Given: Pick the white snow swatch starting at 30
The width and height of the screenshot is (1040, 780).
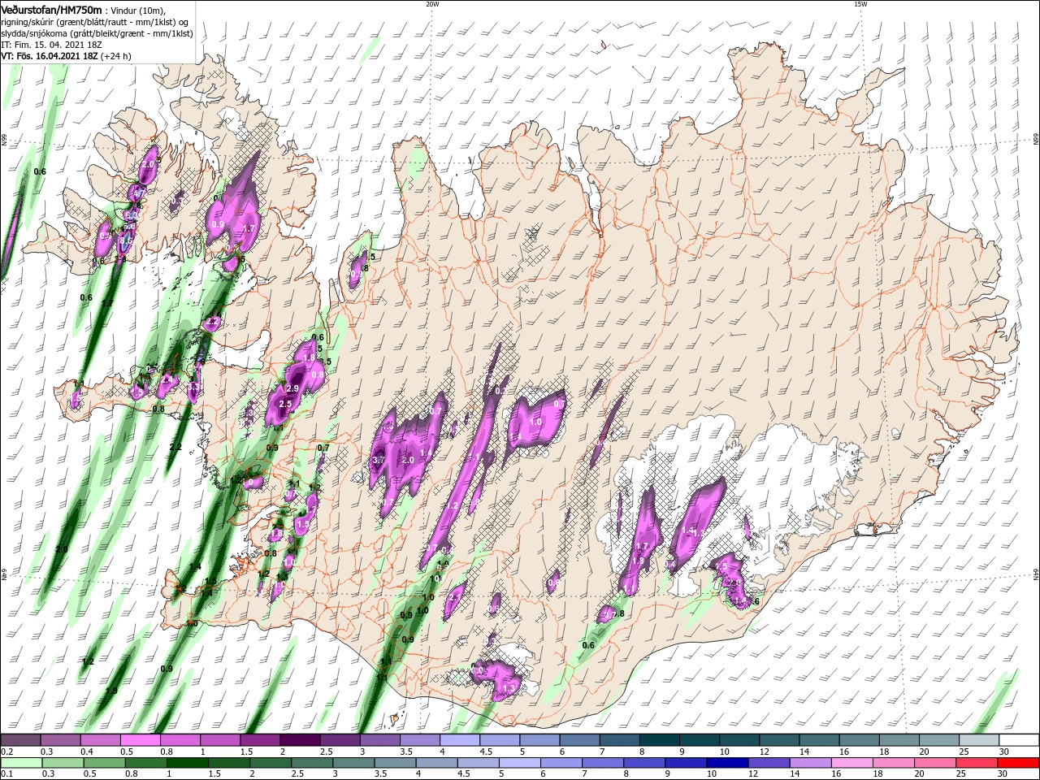Looking at the screenshot, I should [1019, 740].
